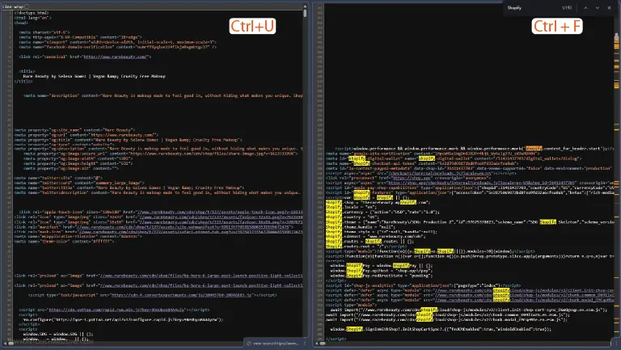
Task: Click the view-source URL chip at bottom
Action: (x=273, y=344)
